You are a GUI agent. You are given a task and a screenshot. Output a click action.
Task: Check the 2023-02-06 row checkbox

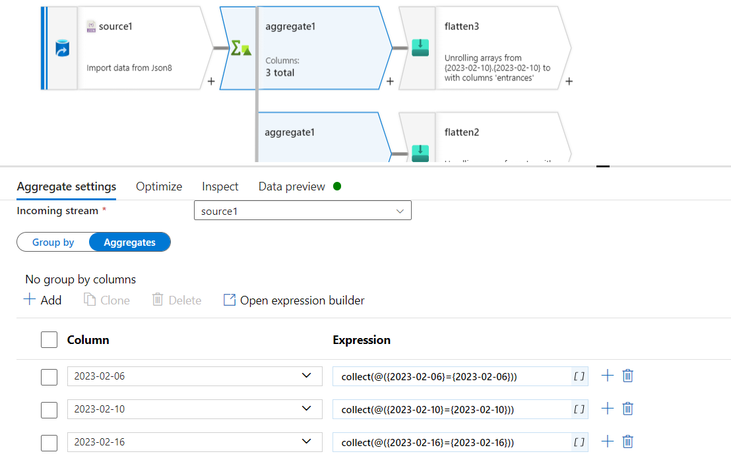click(x=49, y=377)
